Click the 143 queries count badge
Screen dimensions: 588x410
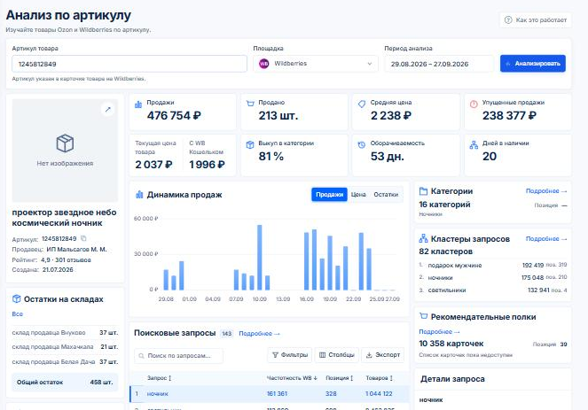point(226,334)
